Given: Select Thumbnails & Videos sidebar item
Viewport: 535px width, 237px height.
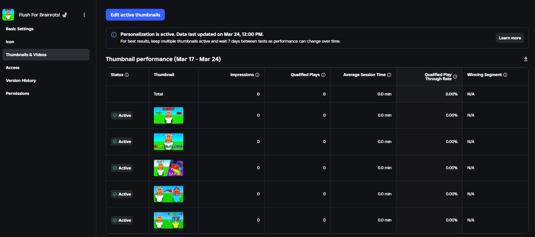Looking at the screenshot, I should [46, 55].
